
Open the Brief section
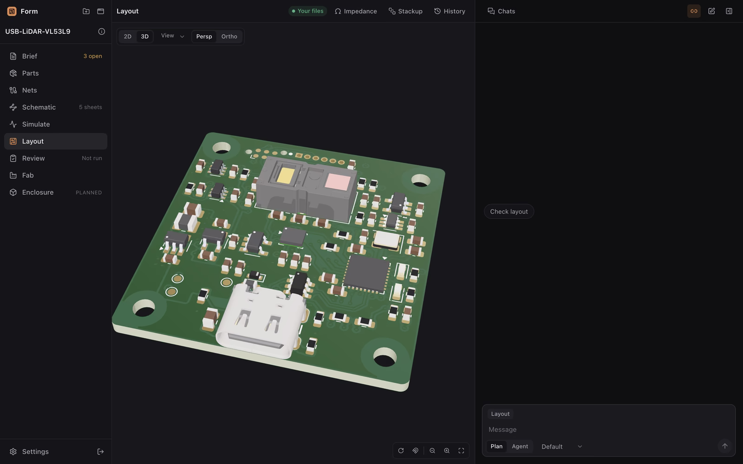[x=56, y=56]
